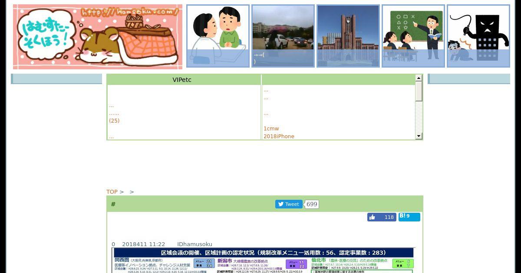This screenshot has height=273, width=521.
Task: Open the classroom teacher illustration thumbnail
Action: 413,36
